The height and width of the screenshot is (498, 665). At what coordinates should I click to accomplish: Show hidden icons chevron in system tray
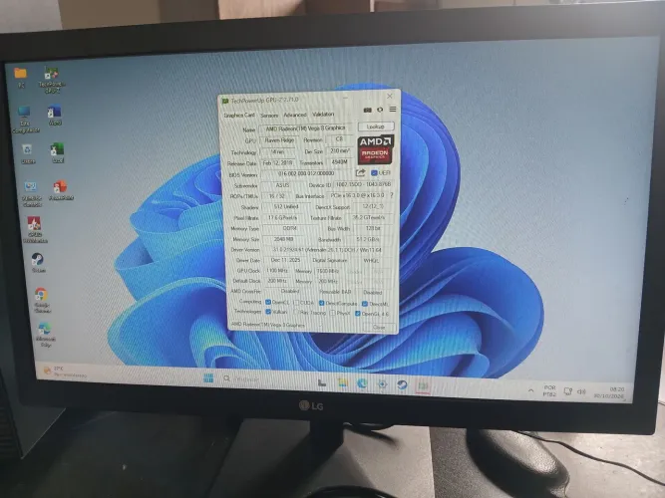(531, 389)
